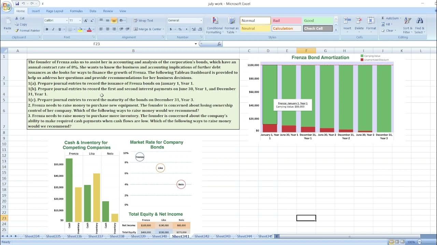This screenshot has height=245, width=437.
Task: Apply the Good cell style
Action: [x=318, y=20]
